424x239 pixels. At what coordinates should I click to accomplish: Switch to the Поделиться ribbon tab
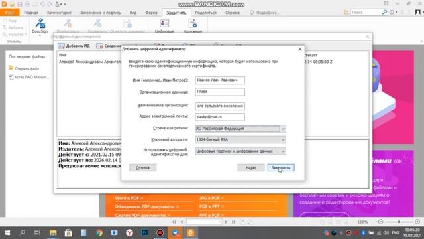206,13
